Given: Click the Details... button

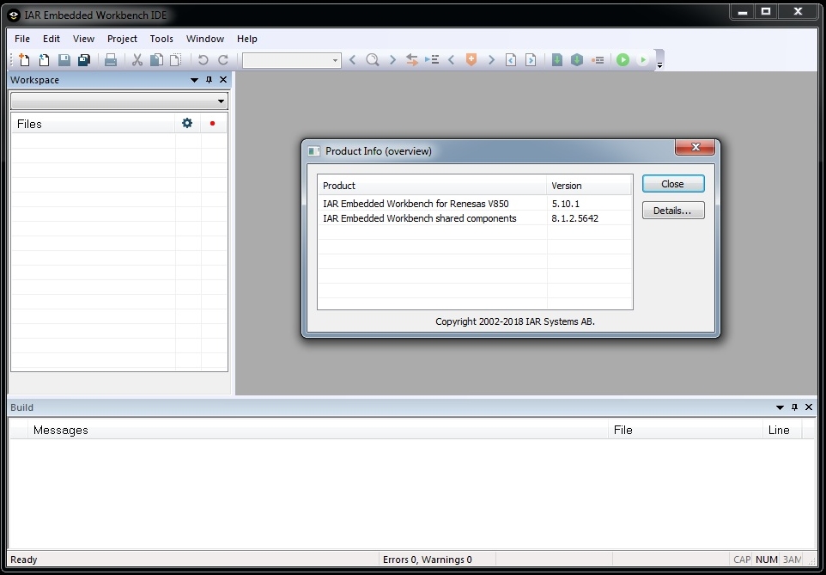Looking at the screenshot, I should (x=673, y=211).
